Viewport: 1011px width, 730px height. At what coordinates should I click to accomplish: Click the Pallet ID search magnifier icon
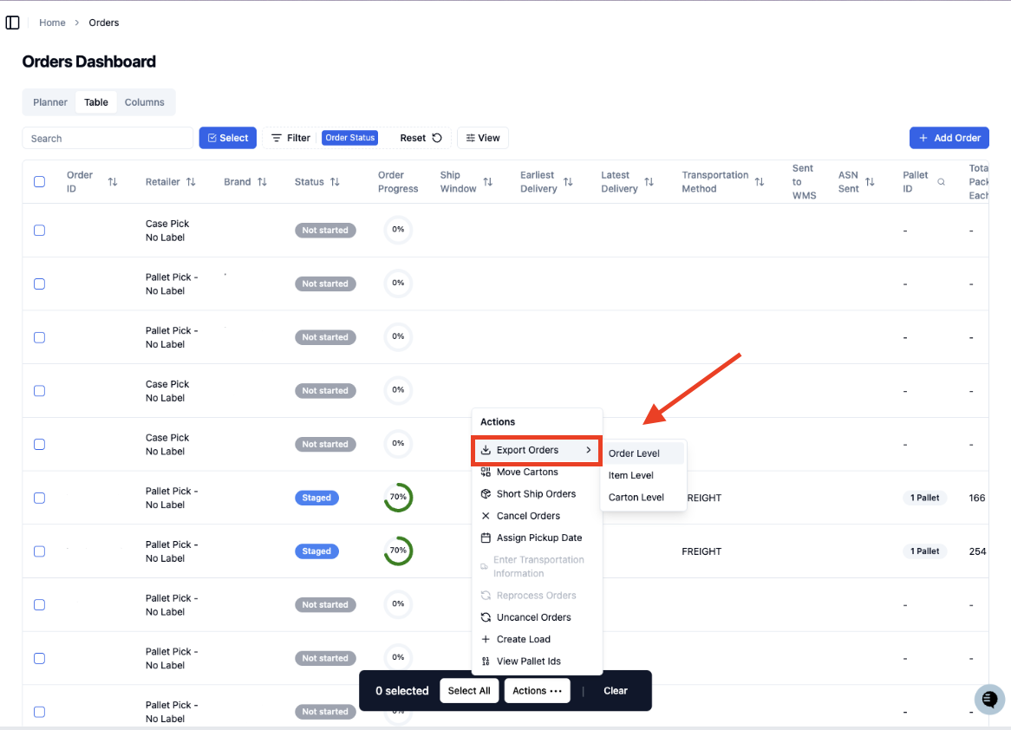coord(941,182)
